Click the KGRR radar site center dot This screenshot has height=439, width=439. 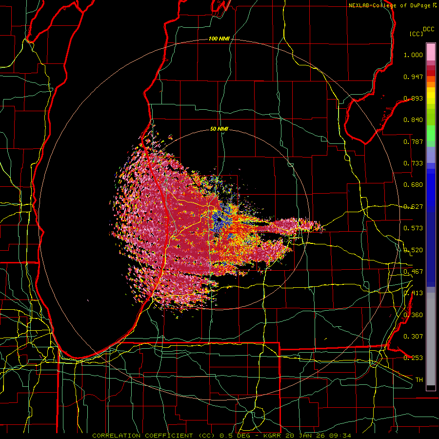[x=219, y=220]
